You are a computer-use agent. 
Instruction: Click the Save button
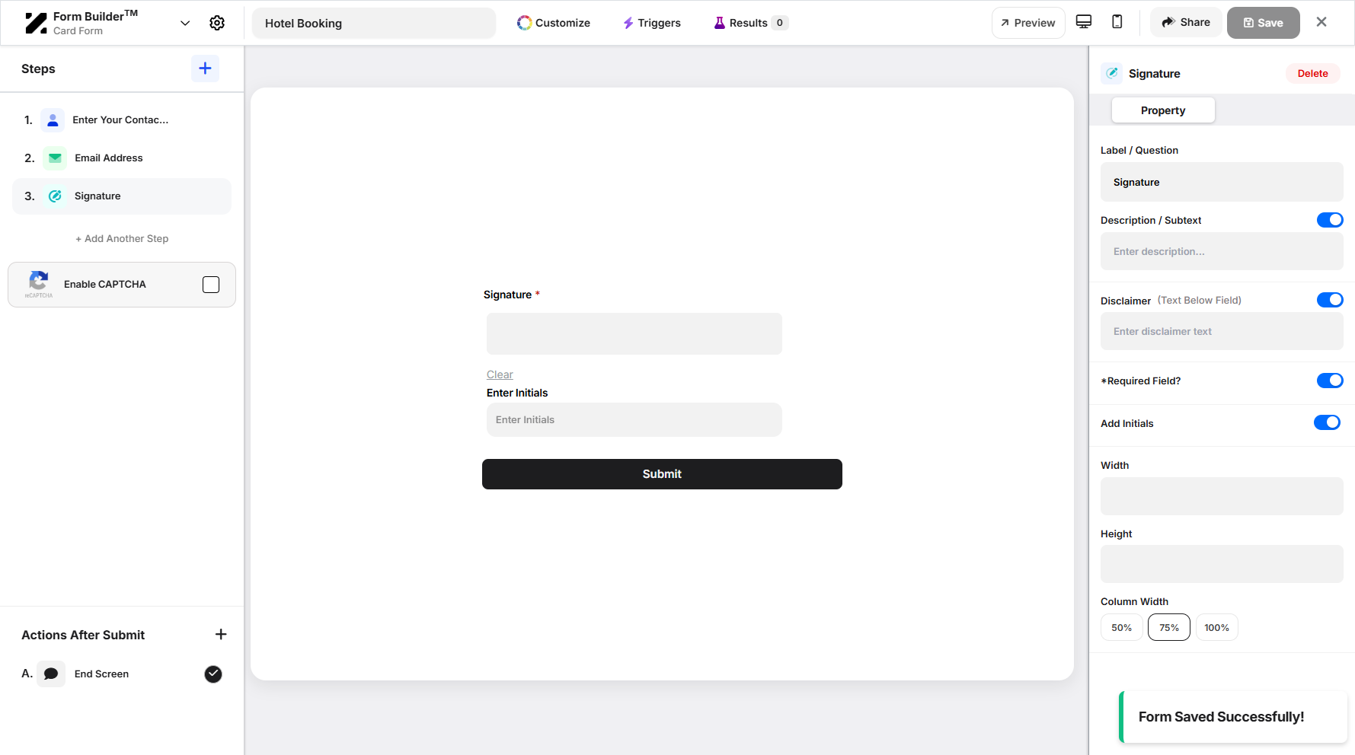point(1264,23)
